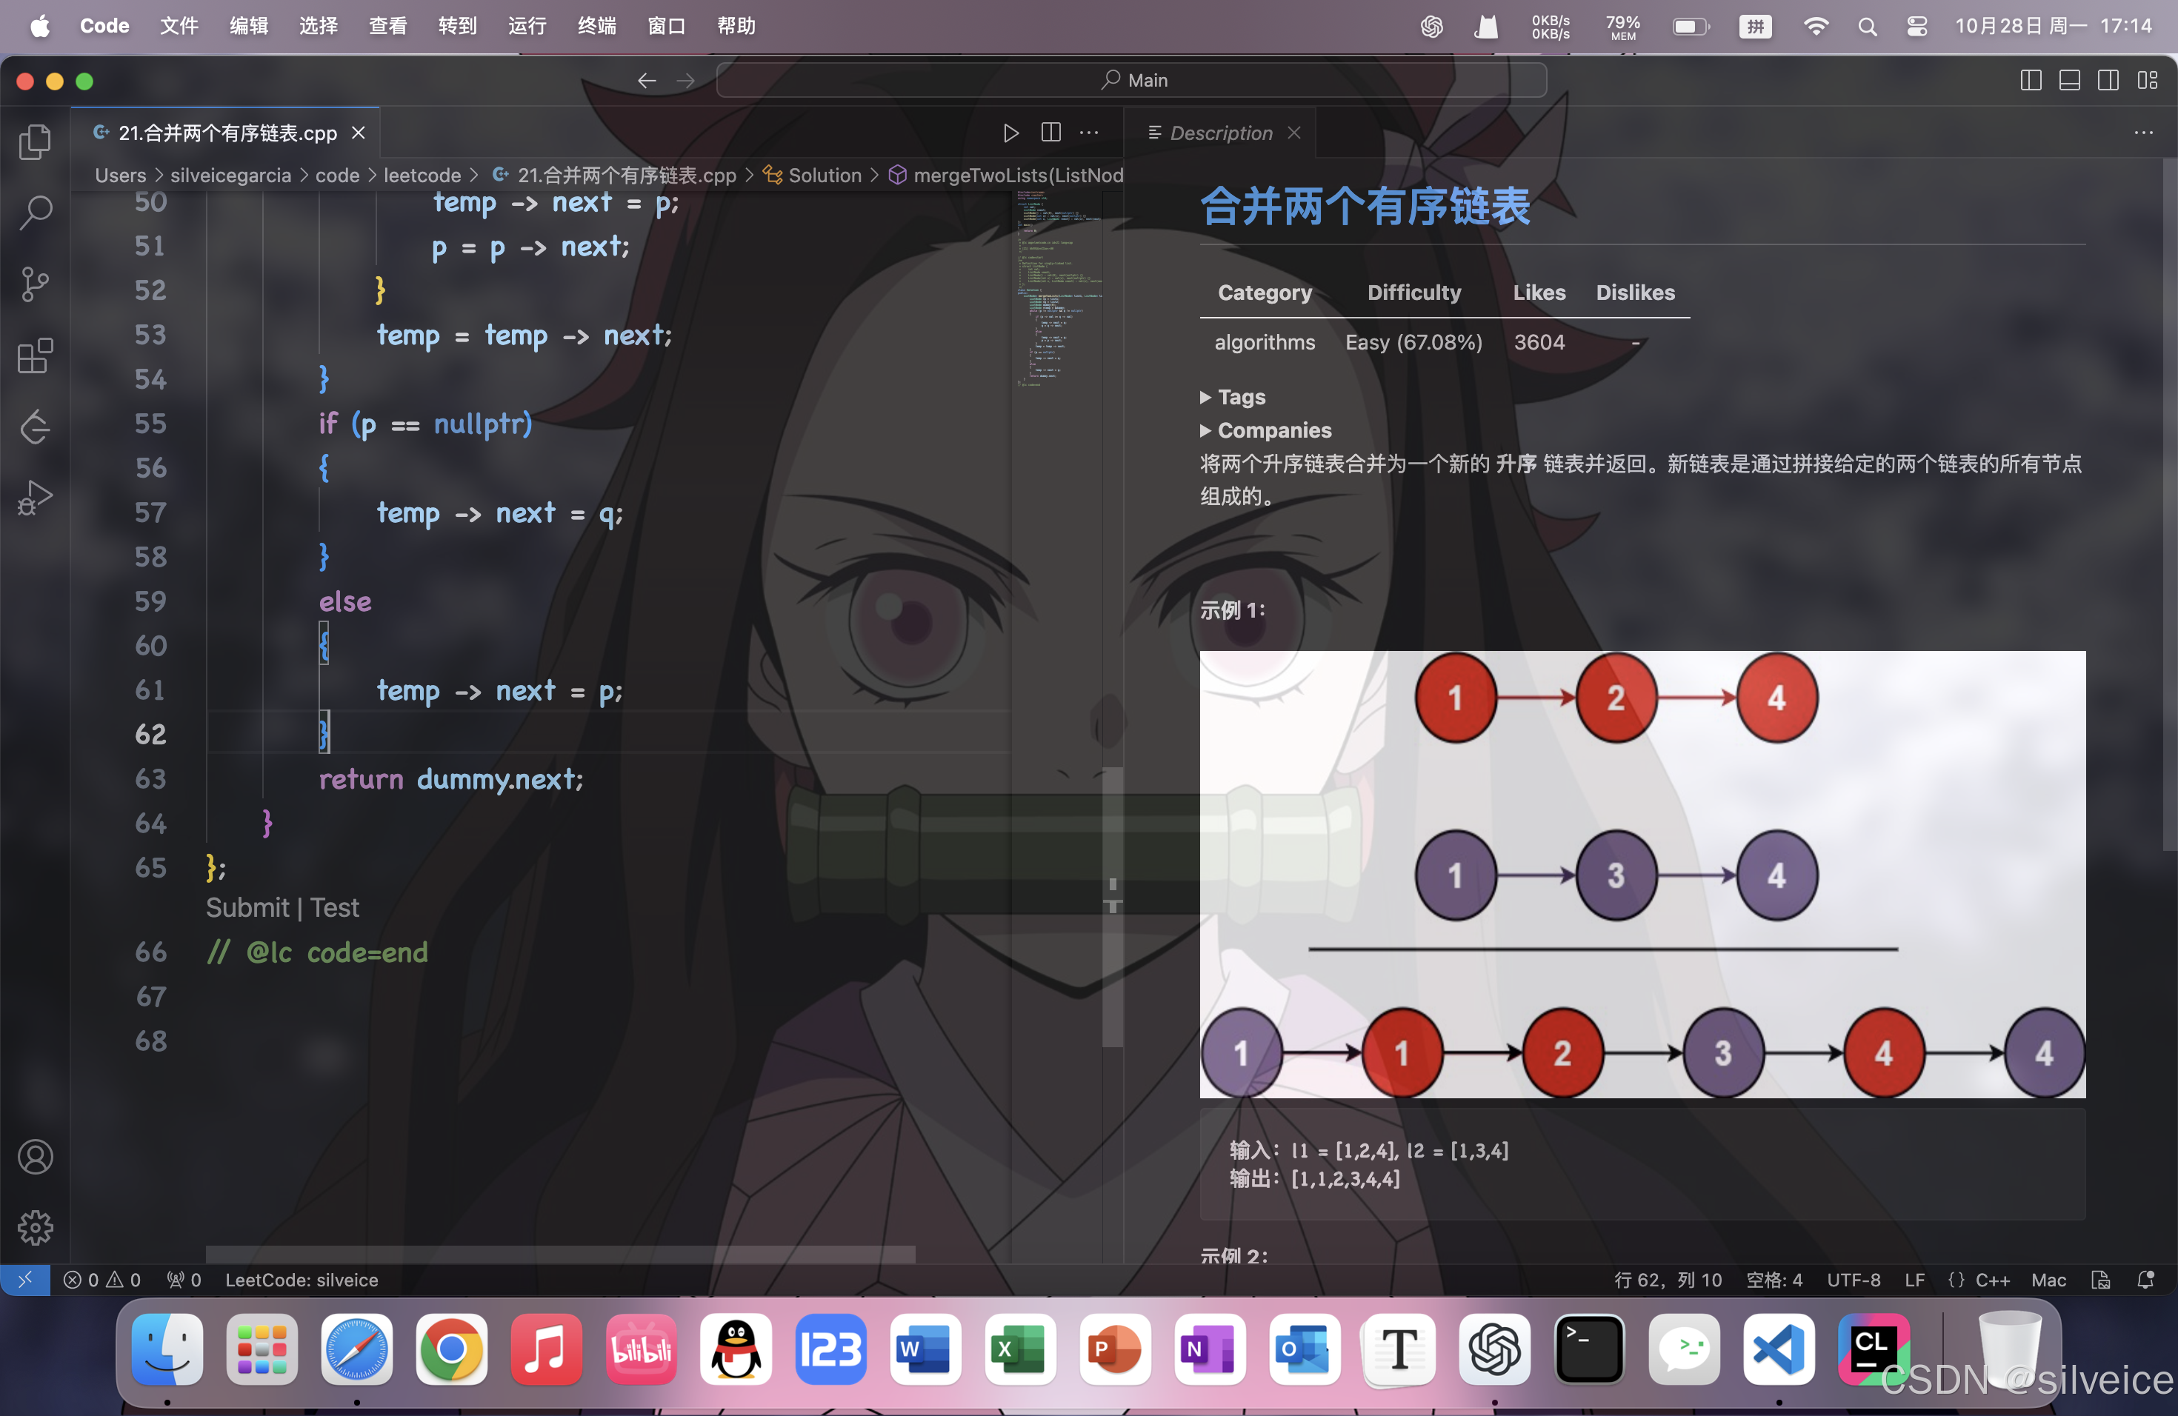Image resolution: width=2178 pixels, height=1416 pixels.
Task: Open the 终端 menu
Action: pos(596,26)
